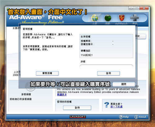This screenshot has width=155, height=127.
Task: Open Help in the bottom bar
Action: pyautogui.click(x=124, y=117)
